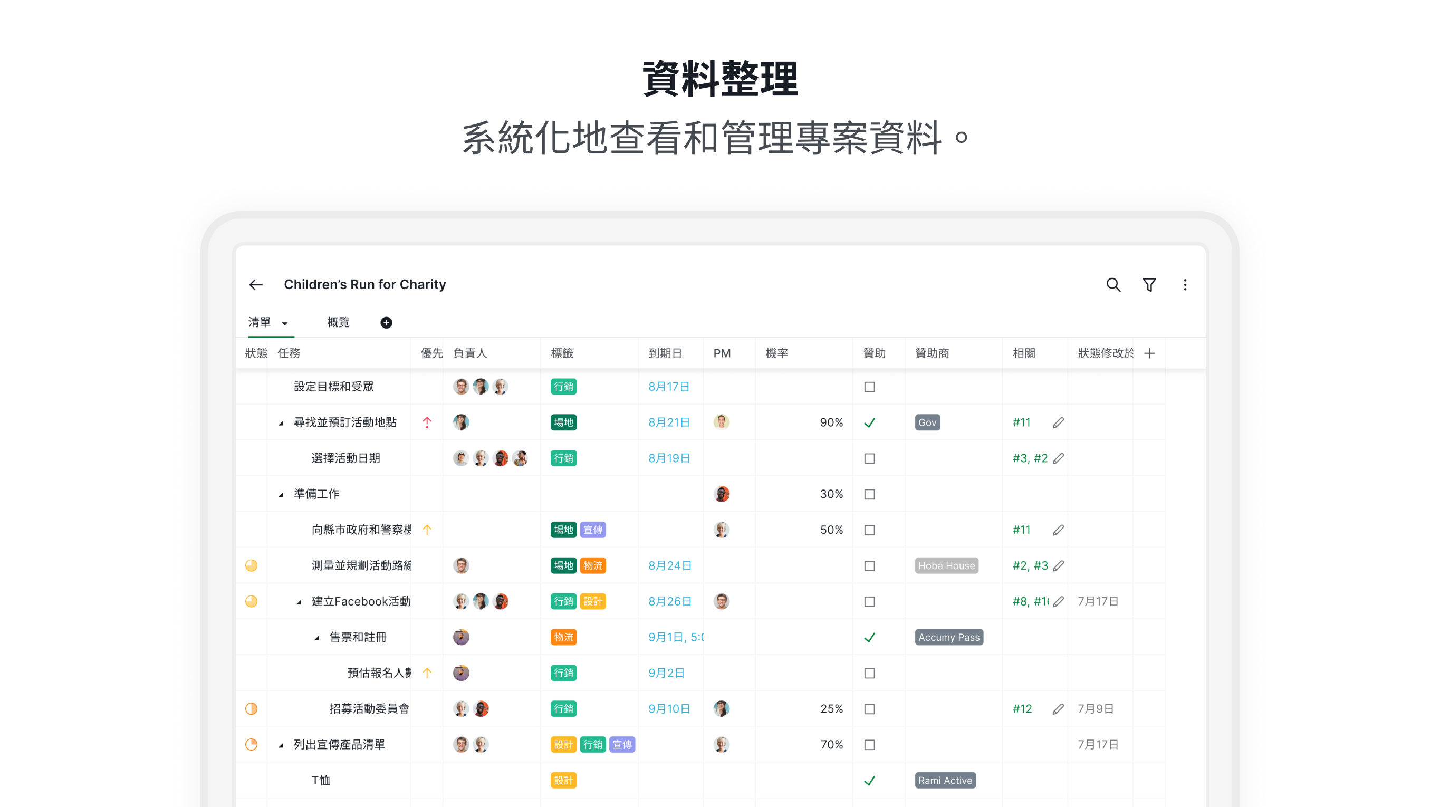Click the 機率 column header
Screen dimensions: 1440x807
tap(776, 353)
